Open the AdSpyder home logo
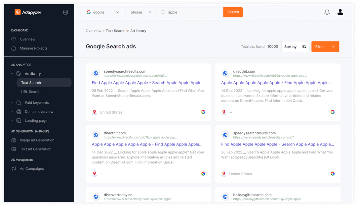357x206 pixels. click(28, 12)
